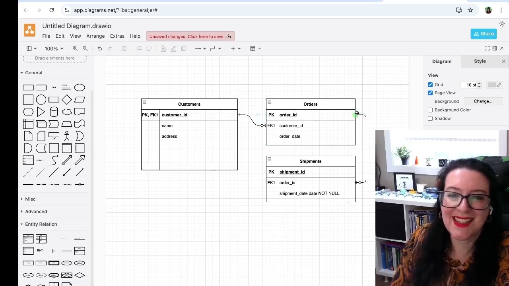The height and width of the screenshot is (286, 509).
Task: Pick the hexagon shape
Action: tap(28, 112)
